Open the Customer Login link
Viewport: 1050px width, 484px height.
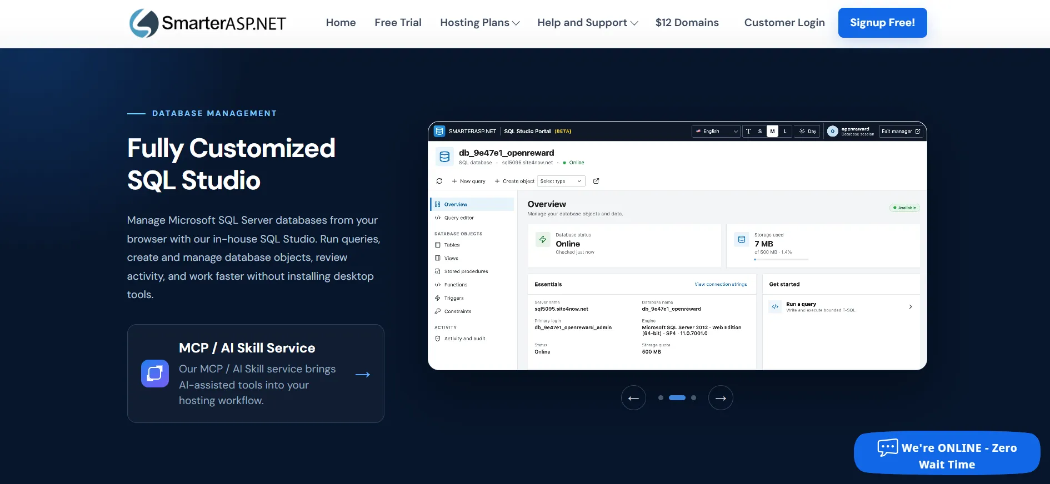pyautogui.click(x=784, y=23)
